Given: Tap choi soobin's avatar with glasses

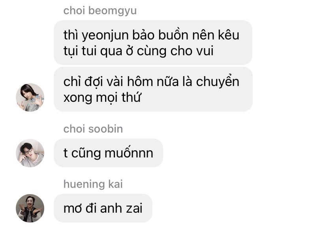Looking at the screenshot, I should pos(30,153).
